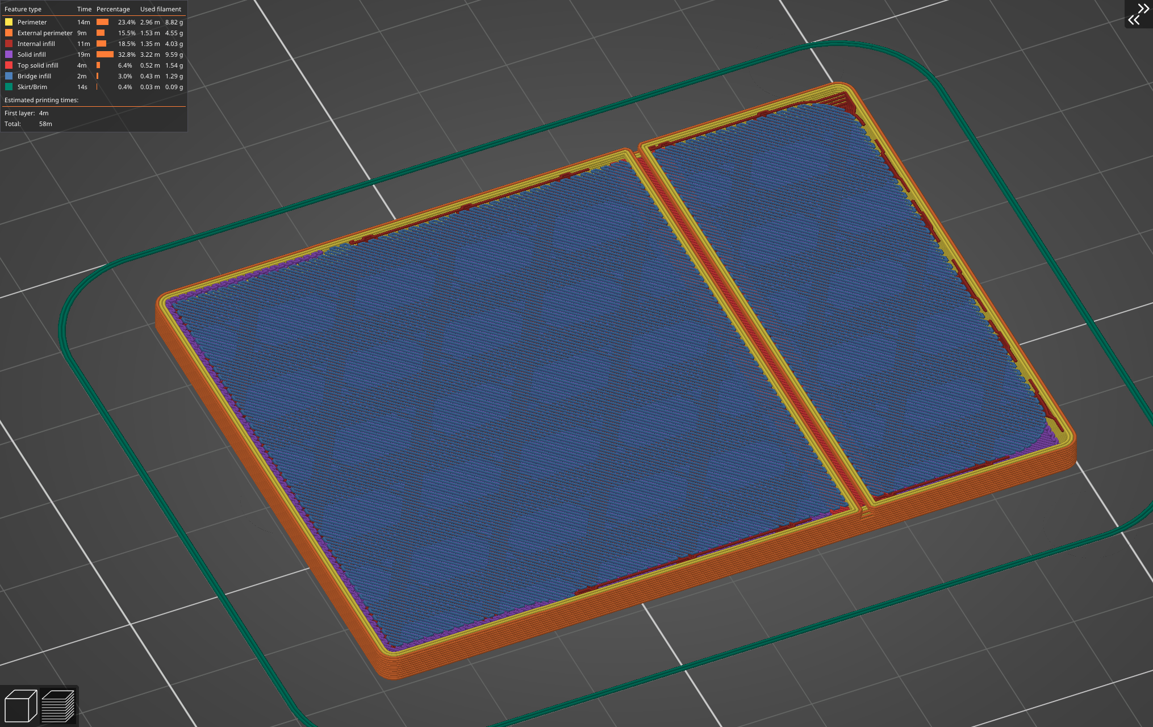This screenshot has height=727, width=1153.
Task: Click the yellow Perimeter color swatch
Action: click(x=8, y=22)
